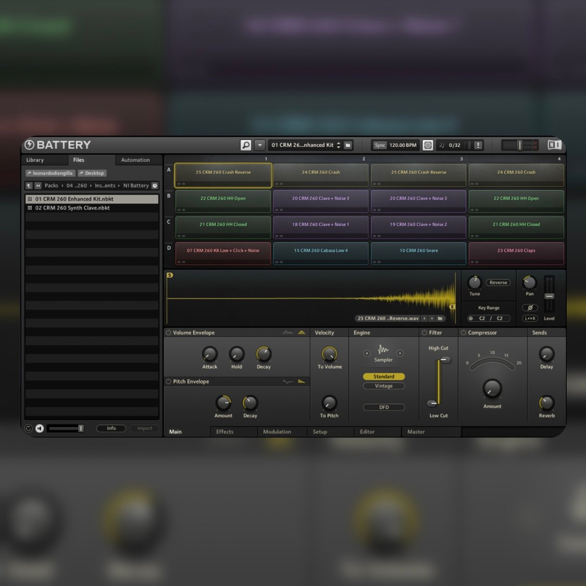Image resolution: width=586 pixels, height=586 pixels.
Task: Click the Pan knob
Action: pyautogui.click(x=530, y=282)
